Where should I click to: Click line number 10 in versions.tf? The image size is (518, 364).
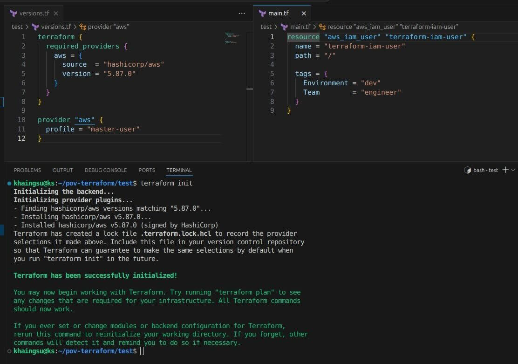[21, 120]
